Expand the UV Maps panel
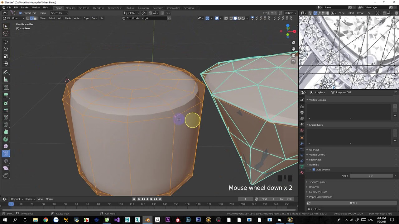 point(314,150)
